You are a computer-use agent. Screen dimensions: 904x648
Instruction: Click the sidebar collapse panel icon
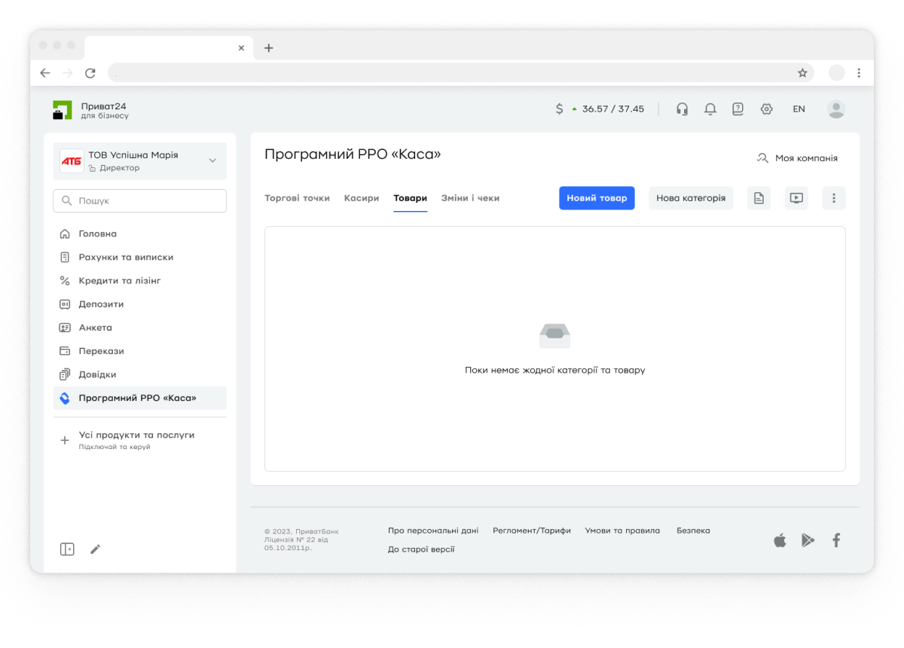(x=67, y=549)
